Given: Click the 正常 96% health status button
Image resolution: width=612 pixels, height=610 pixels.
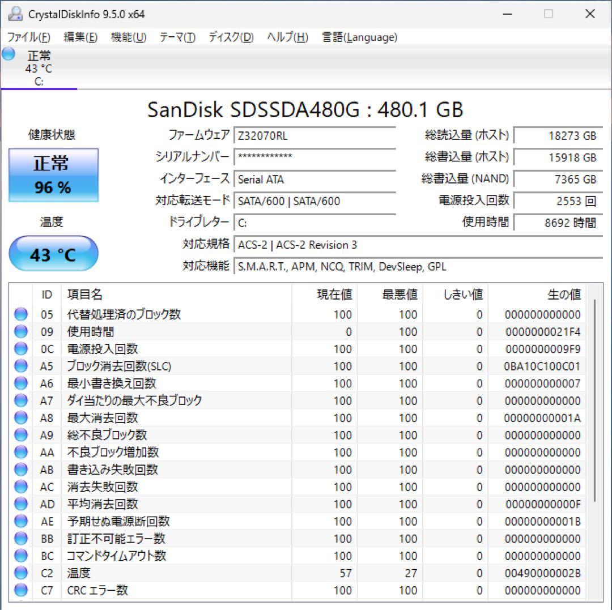Looking at the screenshot, I should (53, 175).
